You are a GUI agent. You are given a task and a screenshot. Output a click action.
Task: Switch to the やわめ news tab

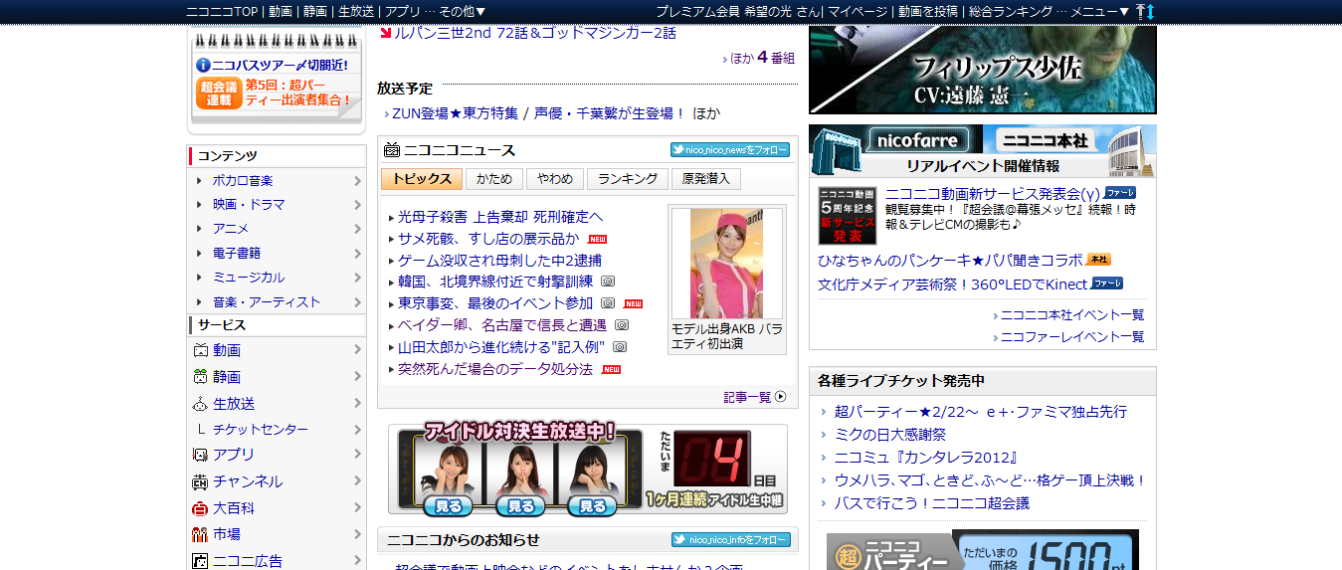[x=555, y=179]
